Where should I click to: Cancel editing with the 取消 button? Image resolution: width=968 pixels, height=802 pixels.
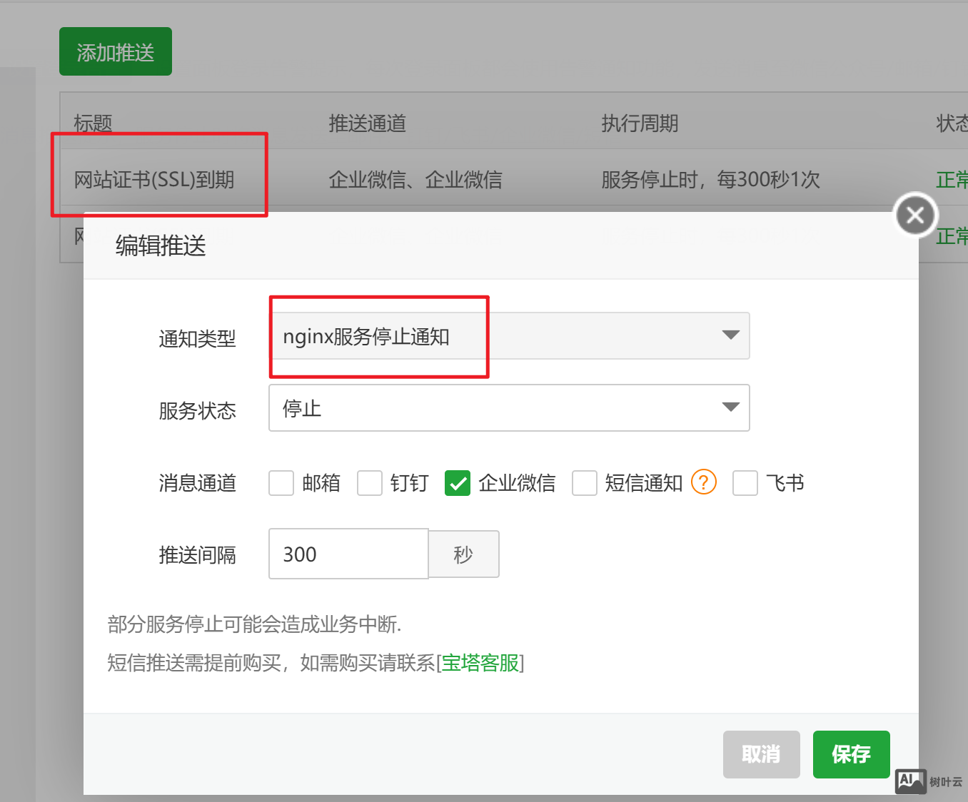point(761,754)
